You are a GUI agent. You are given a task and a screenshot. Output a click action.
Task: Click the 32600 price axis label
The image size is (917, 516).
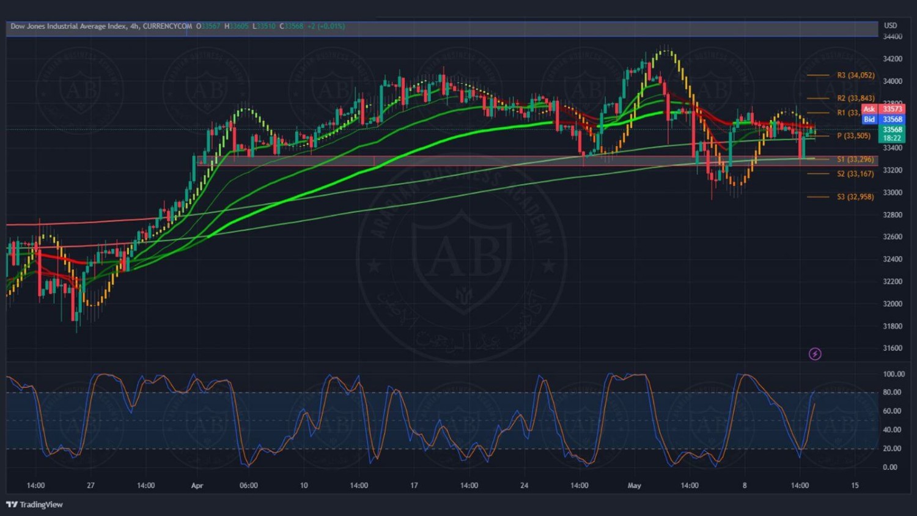tap(893, 237)
